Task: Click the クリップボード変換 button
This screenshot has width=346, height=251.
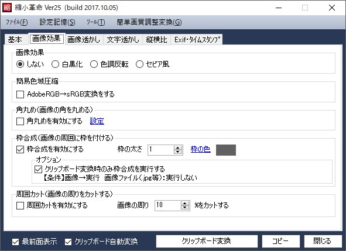Action: click(207, 241)
